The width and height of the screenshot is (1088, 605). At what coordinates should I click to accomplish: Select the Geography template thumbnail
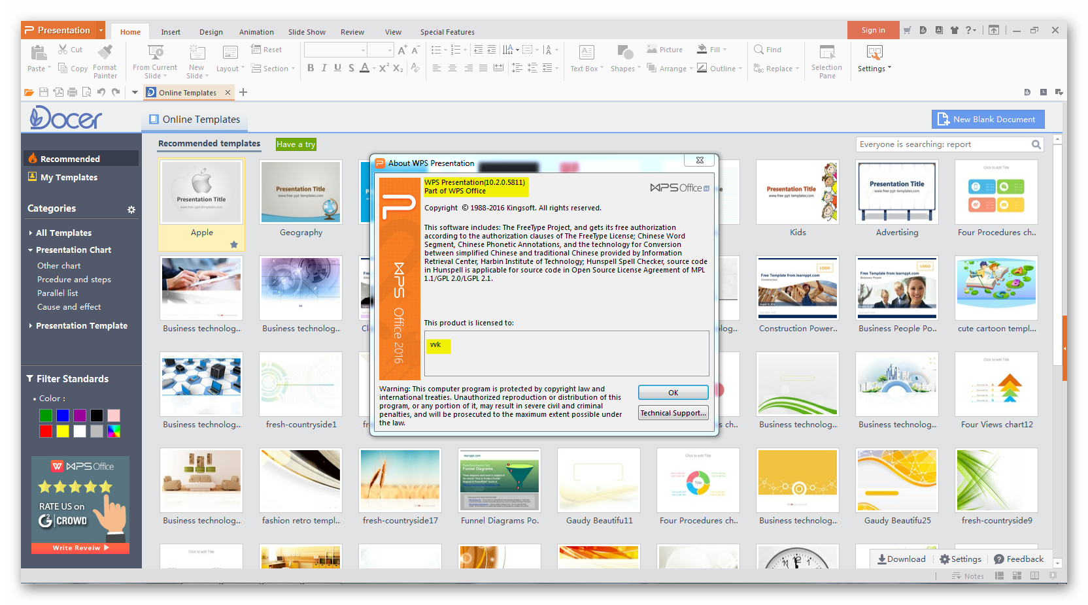301,191
